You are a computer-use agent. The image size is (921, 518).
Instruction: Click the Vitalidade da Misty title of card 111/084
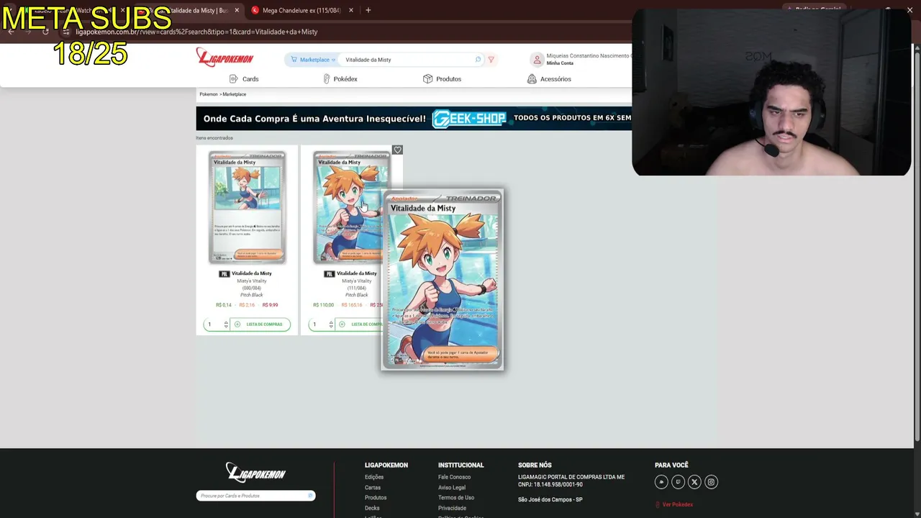pyautogui.click(x=356, y=273)
